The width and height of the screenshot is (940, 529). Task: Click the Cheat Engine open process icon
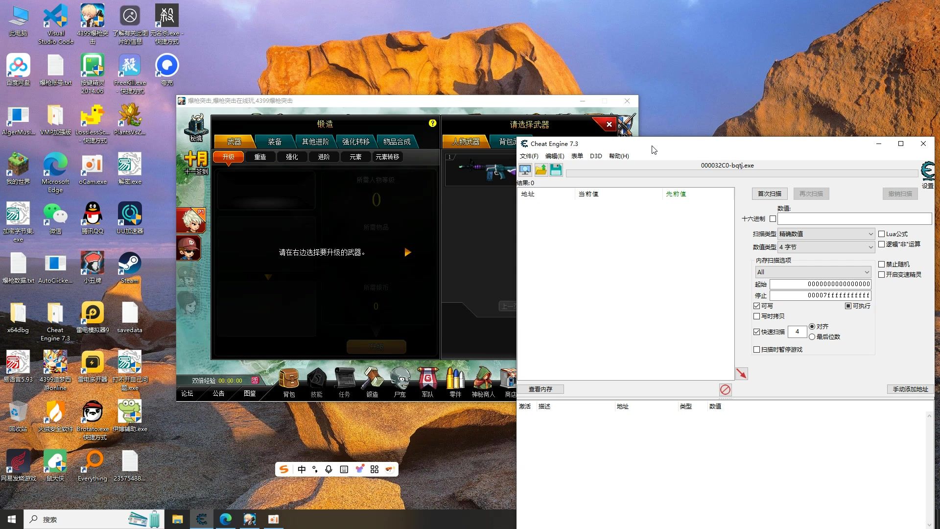[x=525, y=170]
